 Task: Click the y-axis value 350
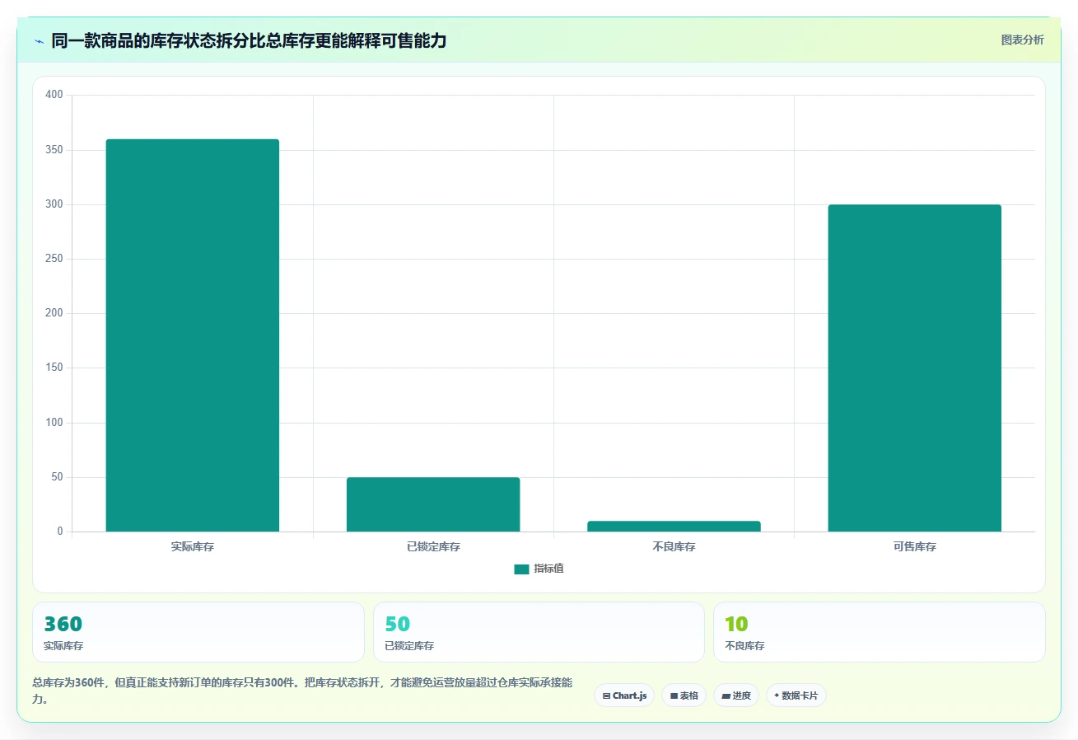coord(54,150)
